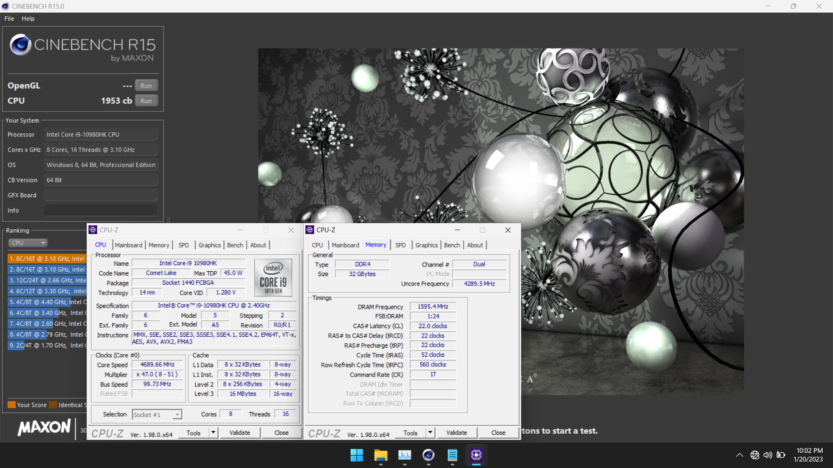Viewport: 833px width, 468px height.
Task: Click Tools button in right CPU-Z window
Action: [x=410, y=432]
